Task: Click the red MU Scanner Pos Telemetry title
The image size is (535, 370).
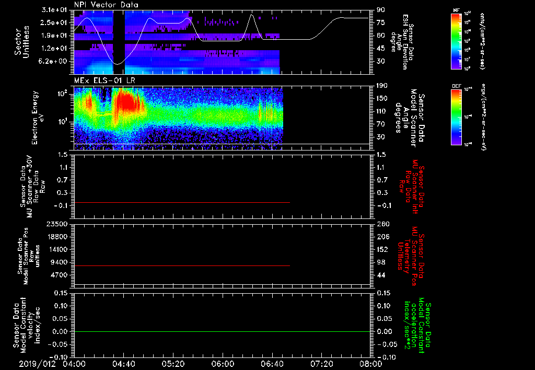Action: click(412, 256)
